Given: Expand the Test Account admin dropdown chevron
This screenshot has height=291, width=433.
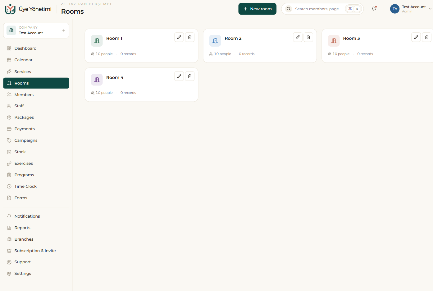Looking at the screenshot, I should pyautogui.click(x=430, y=9).
